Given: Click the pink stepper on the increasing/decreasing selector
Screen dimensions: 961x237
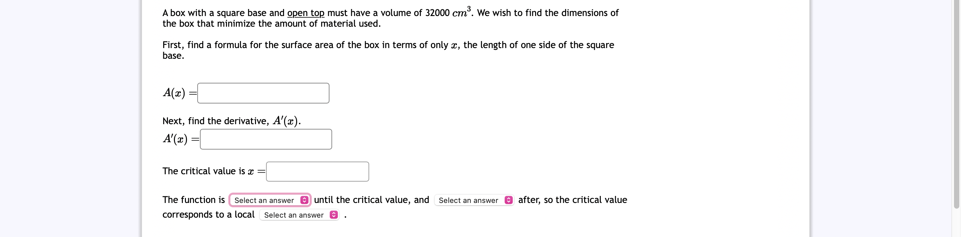Looking at the screenshot, I should 305,200.
